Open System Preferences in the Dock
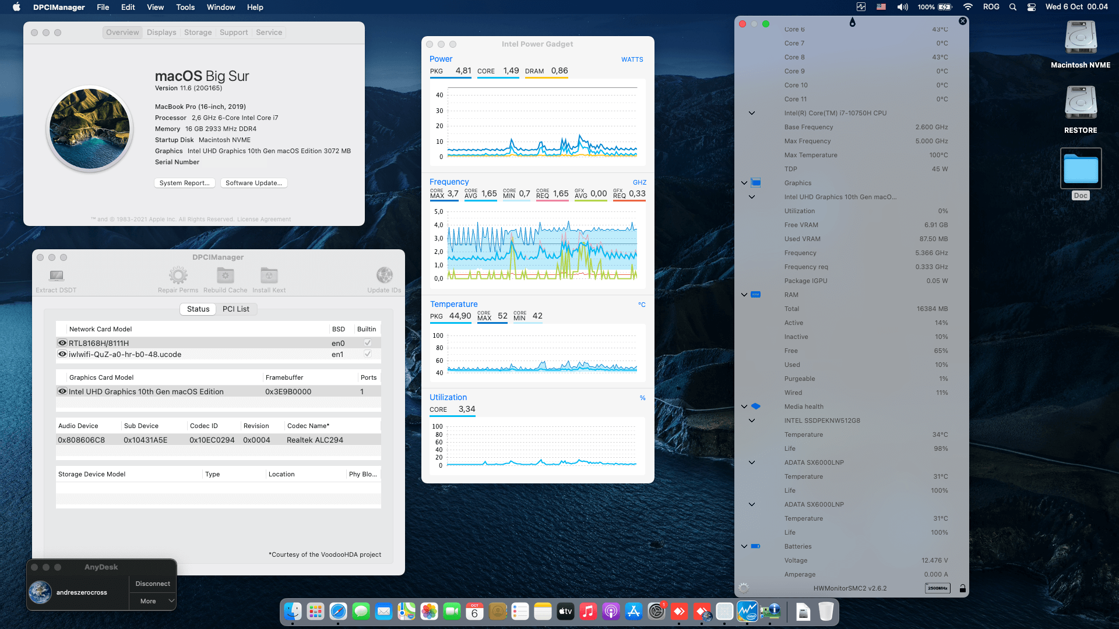 (656, 612)
